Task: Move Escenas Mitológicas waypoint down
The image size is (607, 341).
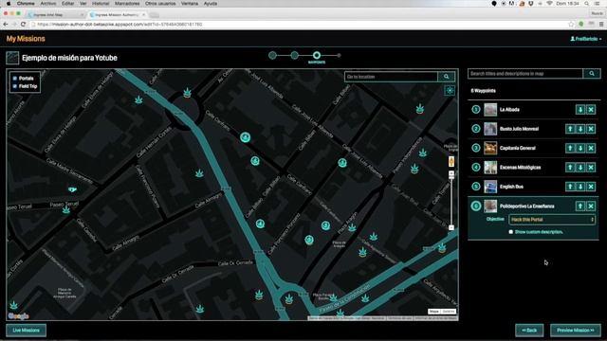Action: click(580, 168)
